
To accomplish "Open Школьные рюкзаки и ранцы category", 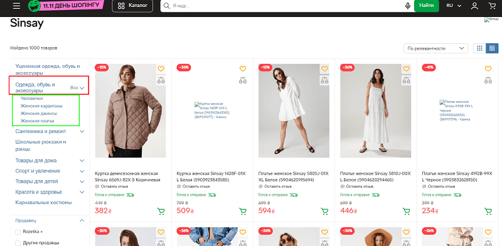I will click(x=41, y=146).
